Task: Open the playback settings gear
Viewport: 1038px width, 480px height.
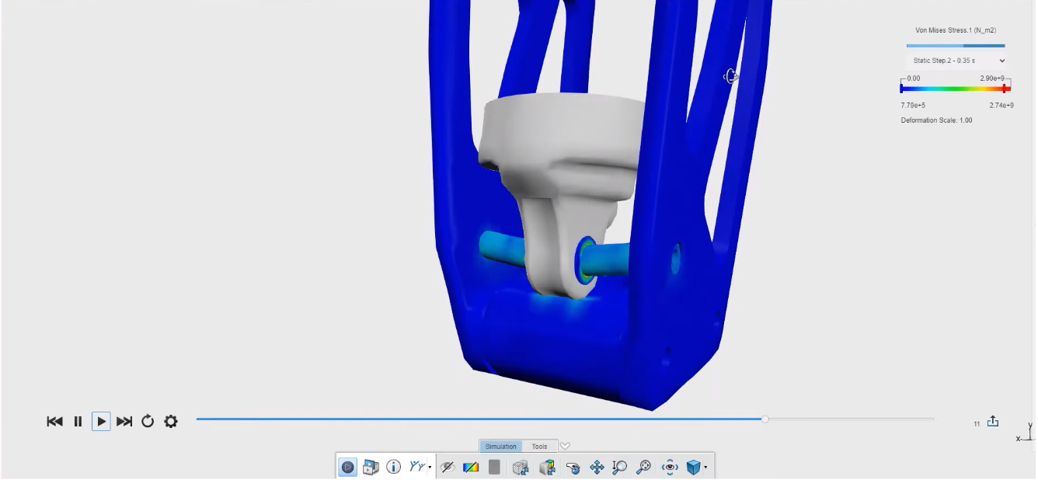Action: 171,422
